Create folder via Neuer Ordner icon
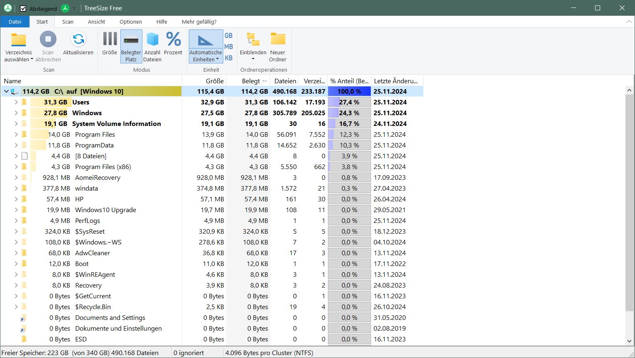 pyautogui.click(x=278, y=39)
